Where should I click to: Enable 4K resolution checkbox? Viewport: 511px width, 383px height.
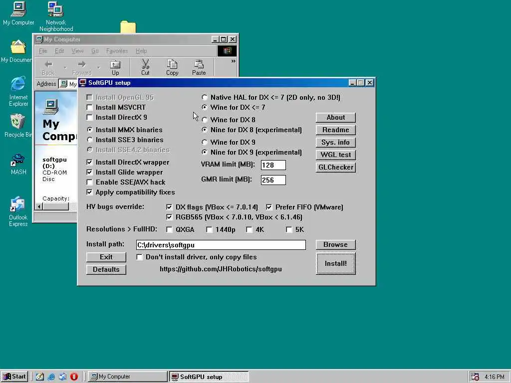pos(249,229)
